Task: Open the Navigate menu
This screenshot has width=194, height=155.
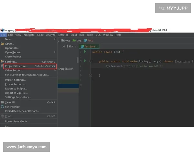Action: point(29,35)
